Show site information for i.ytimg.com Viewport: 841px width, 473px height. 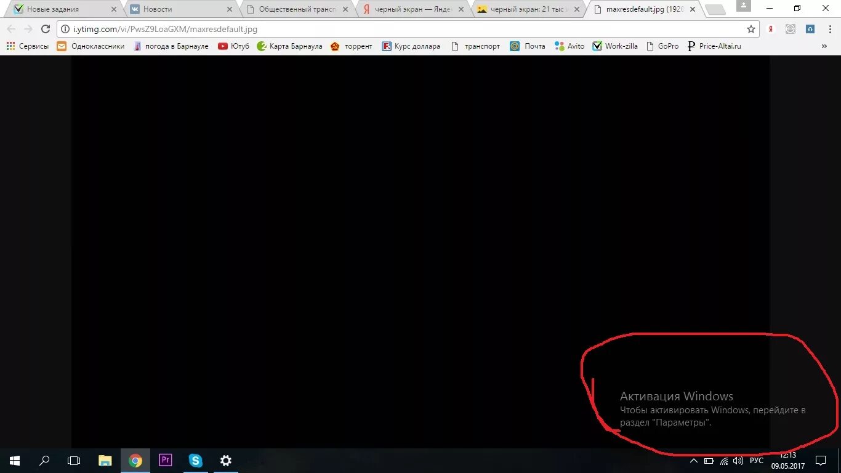click(66, 29)
